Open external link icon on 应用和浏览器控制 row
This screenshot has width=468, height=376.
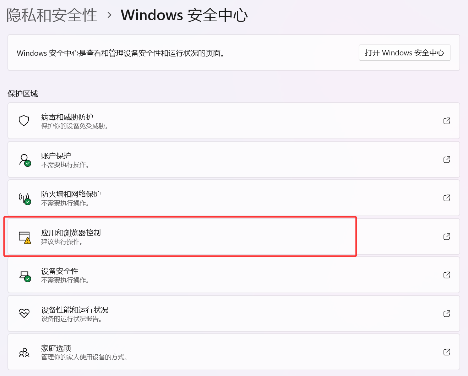[447, 236]
